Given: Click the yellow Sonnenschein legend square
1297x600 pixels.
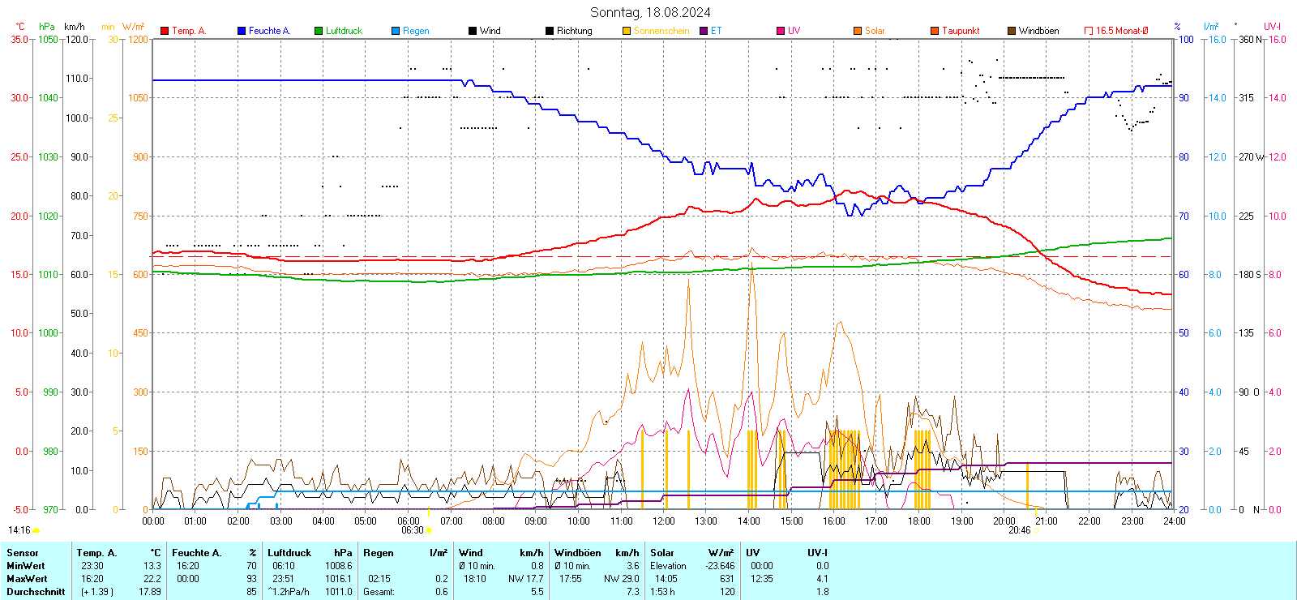Looking at the screenshot, I should 627,31.
